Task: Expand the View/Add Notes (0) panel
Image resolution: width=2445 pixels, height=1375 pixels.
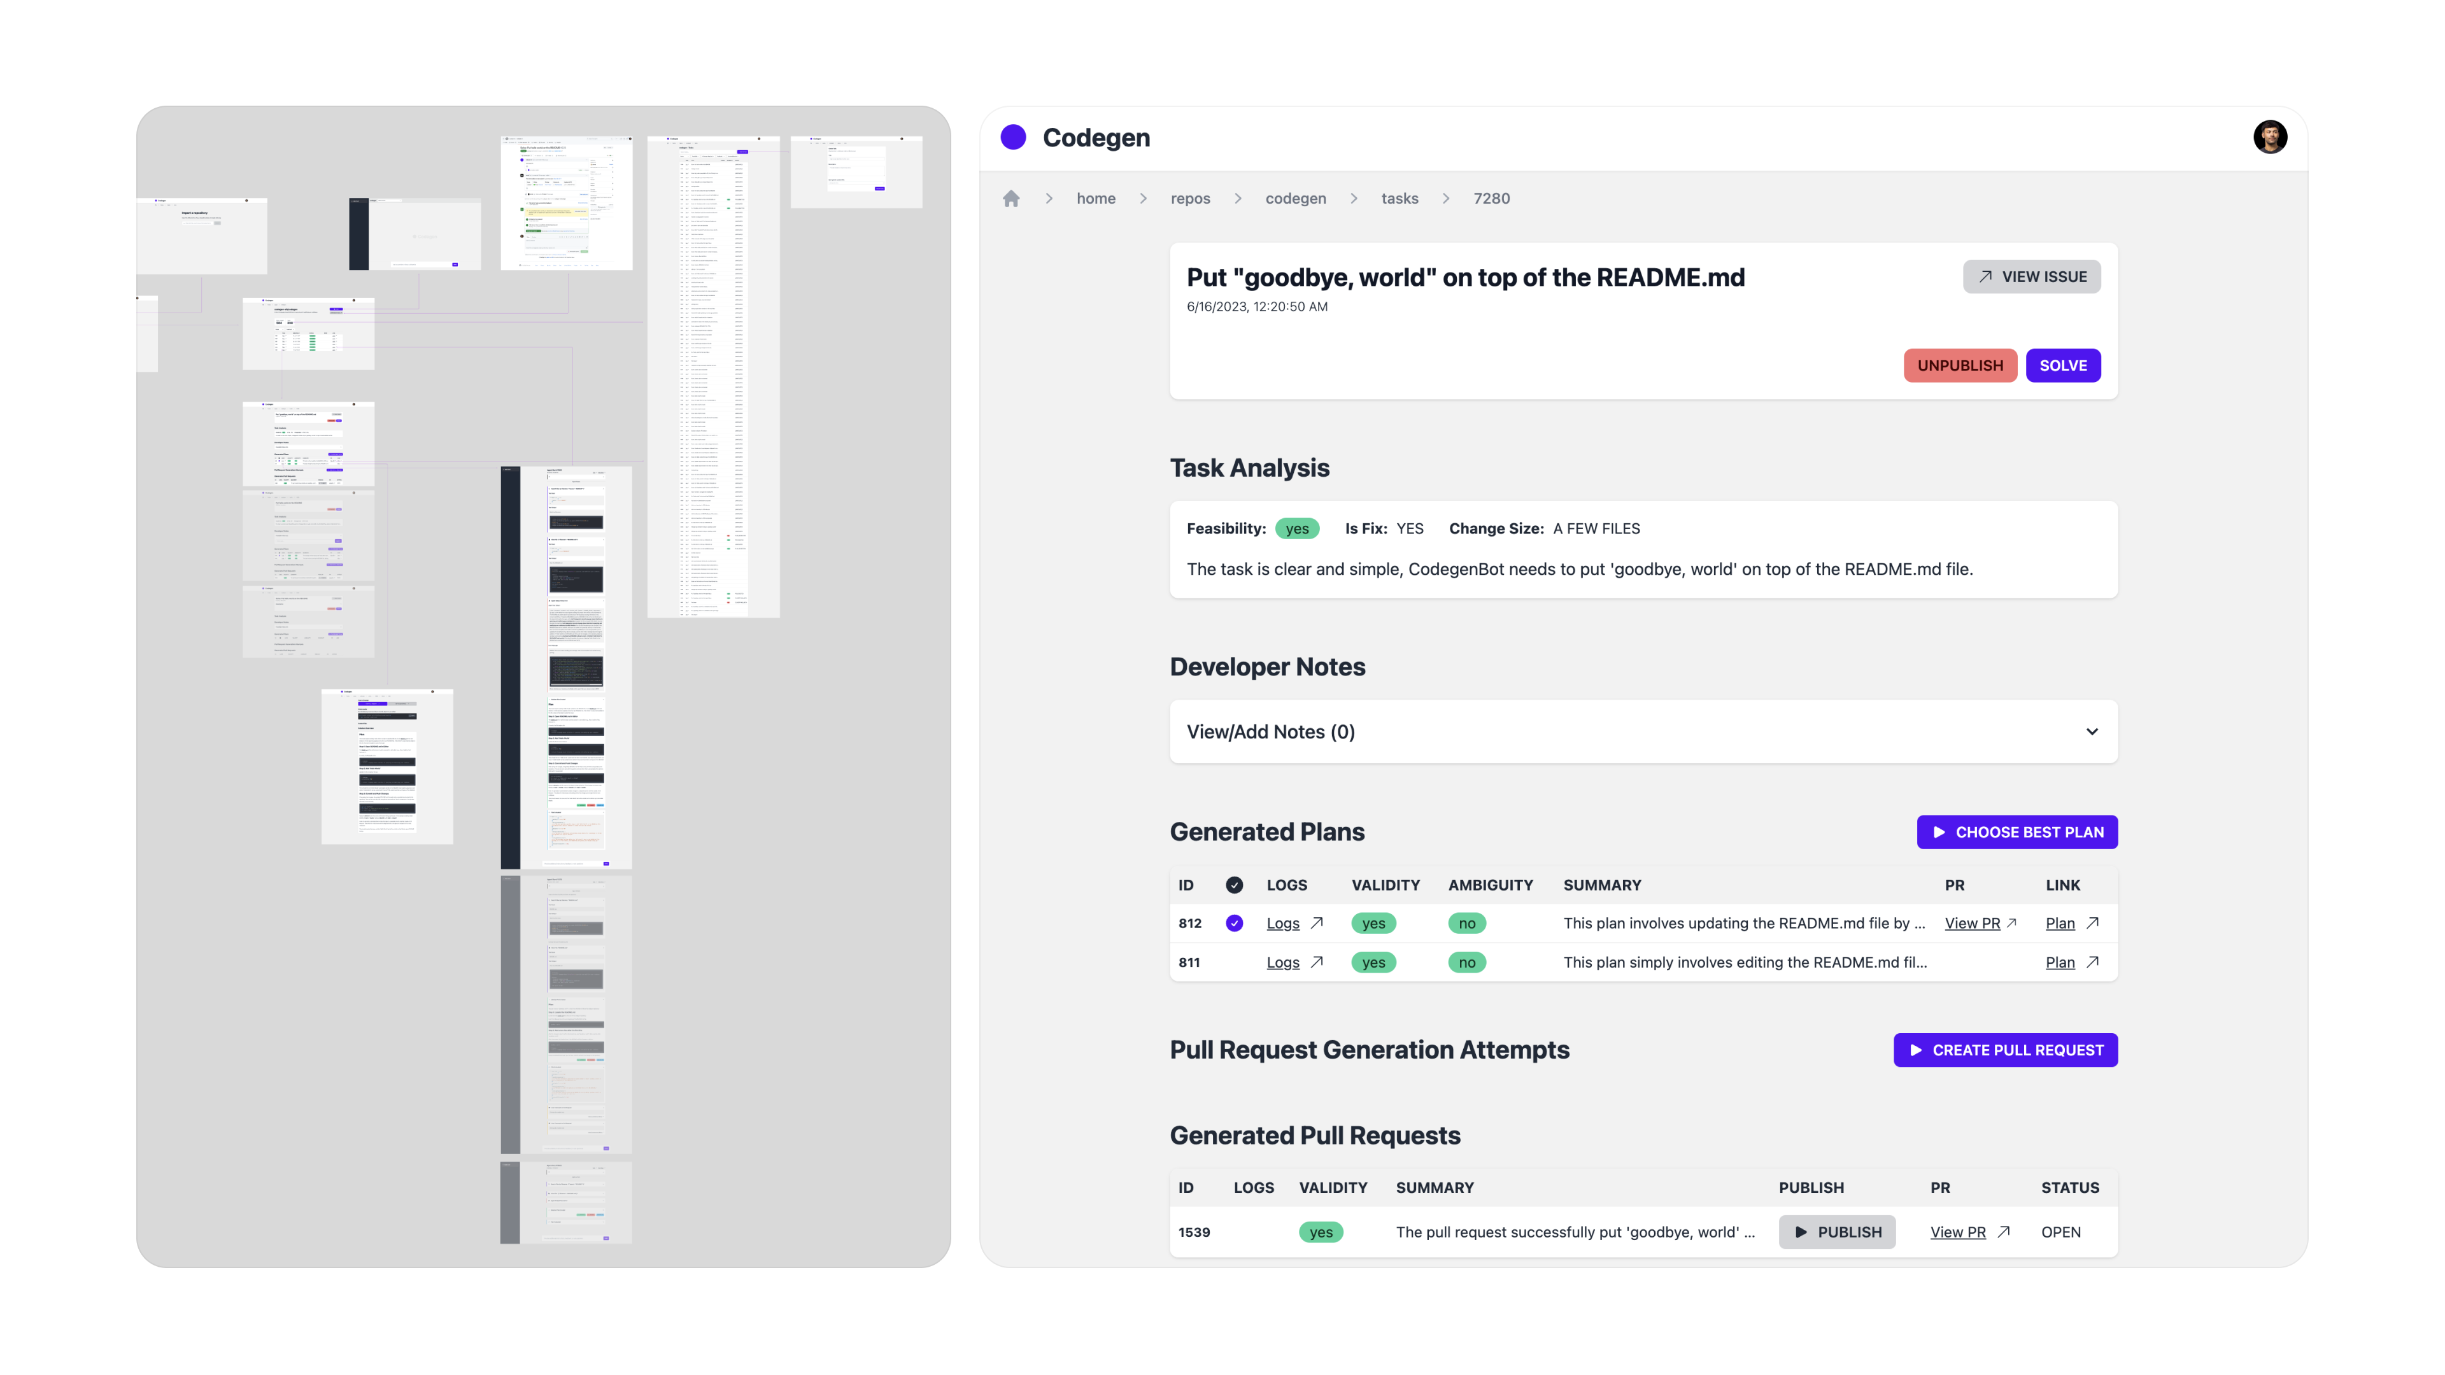Action: pos(1643,731)
